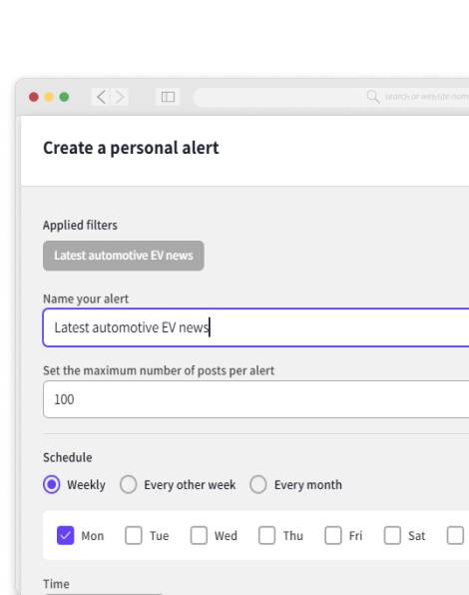
Task: Click into the 'Name your alert' field
Action: point(255,327)
